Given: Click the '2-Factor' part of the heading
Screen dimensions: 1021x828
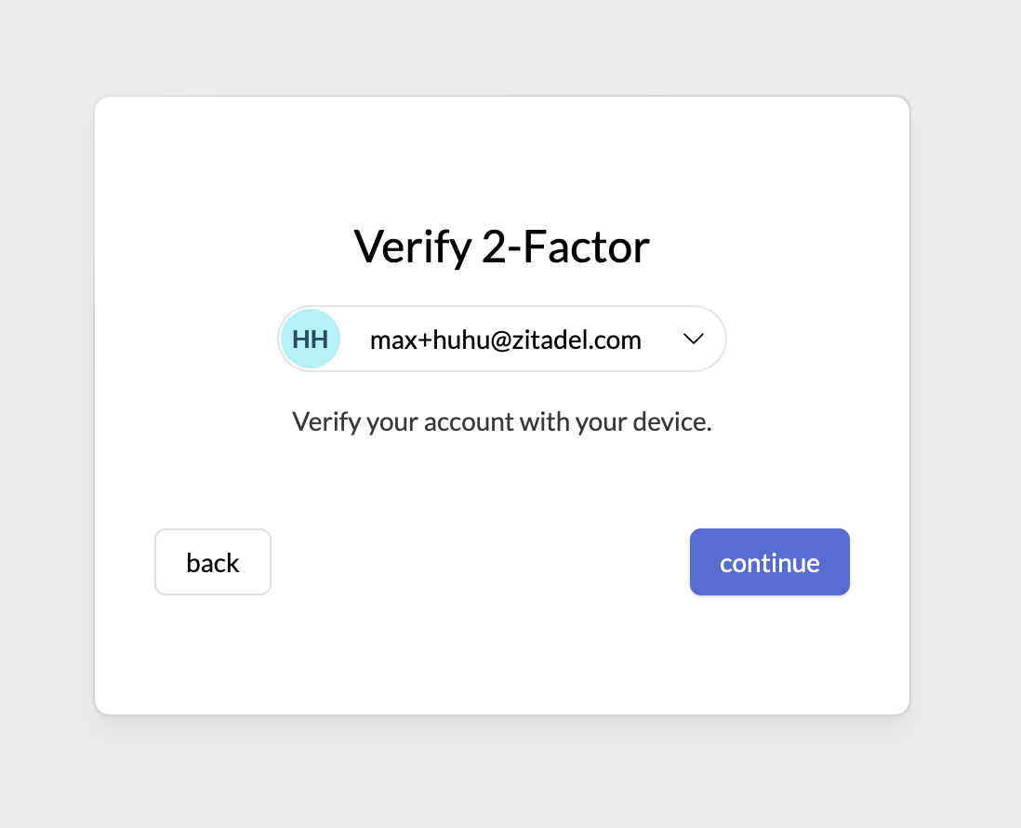Looking at the screenshot, I should [x=564, y=247].
